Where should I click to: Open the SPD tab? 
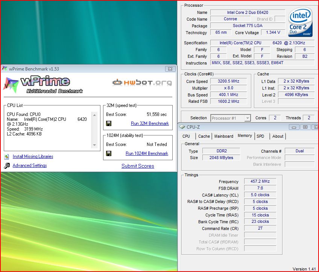261,136
